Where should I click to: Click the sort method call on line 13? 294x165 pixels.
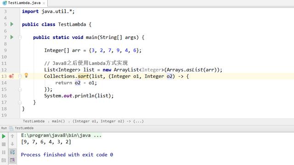pyautogui.click(x=83, y=77)
